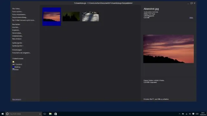Screen dimensions: 207x116
Task: Select the Abendrot sunset thumbnail
Action: [x=52, y=16]
